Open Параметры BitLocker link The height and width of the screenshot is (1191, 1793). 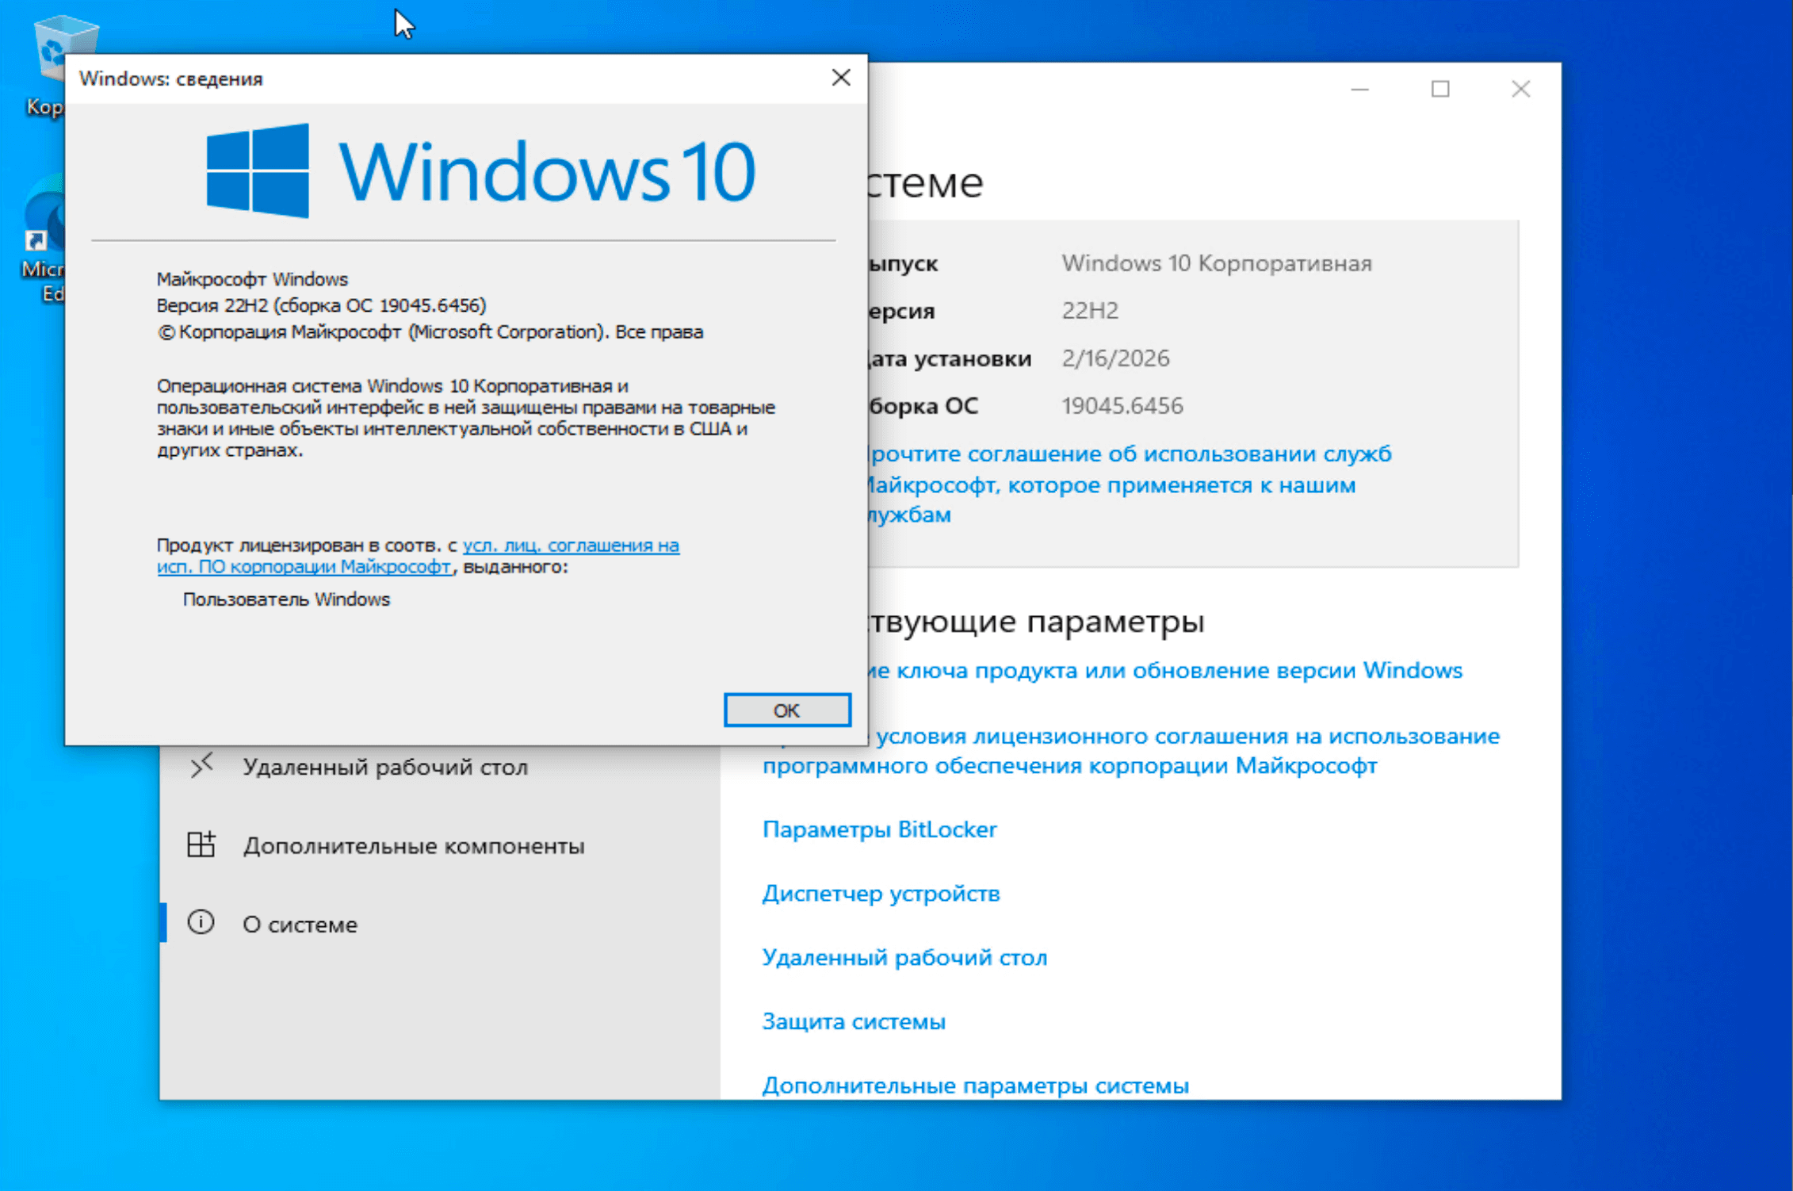pos(879,829)
